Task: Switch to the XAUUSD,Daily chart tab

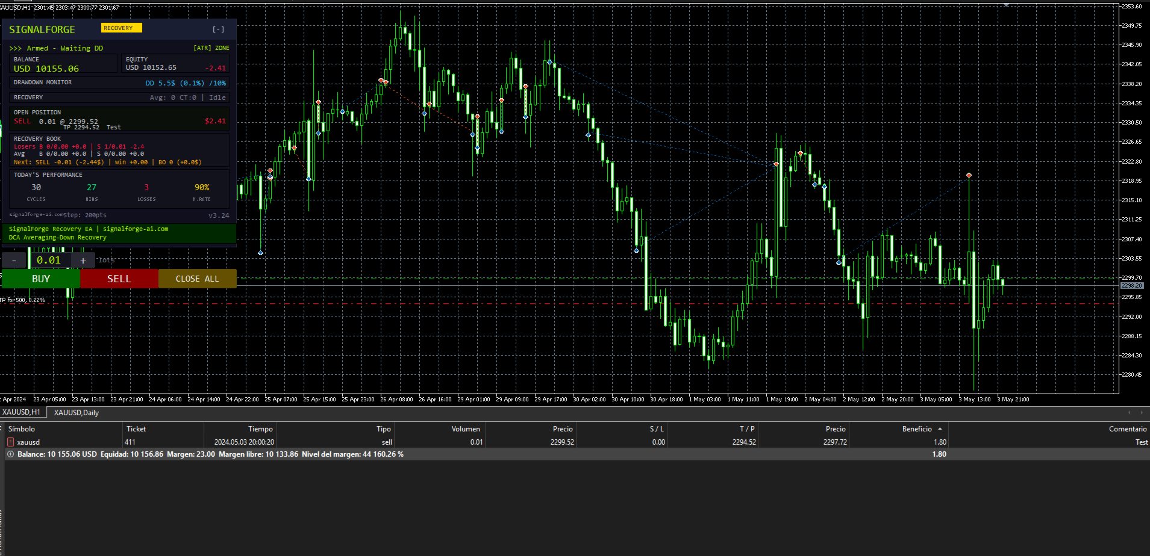Action: (x=77, y=413)
